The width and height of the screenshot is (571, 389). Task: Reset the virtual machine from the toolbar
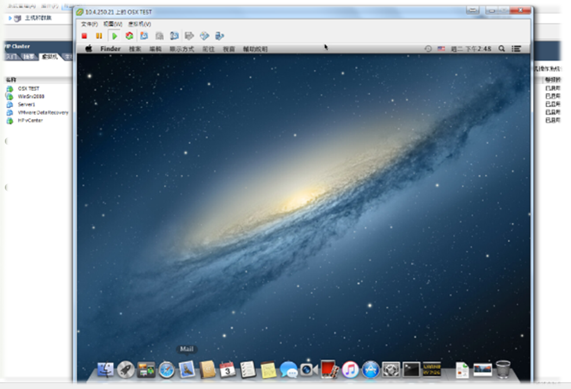click(x=129, y=36)
